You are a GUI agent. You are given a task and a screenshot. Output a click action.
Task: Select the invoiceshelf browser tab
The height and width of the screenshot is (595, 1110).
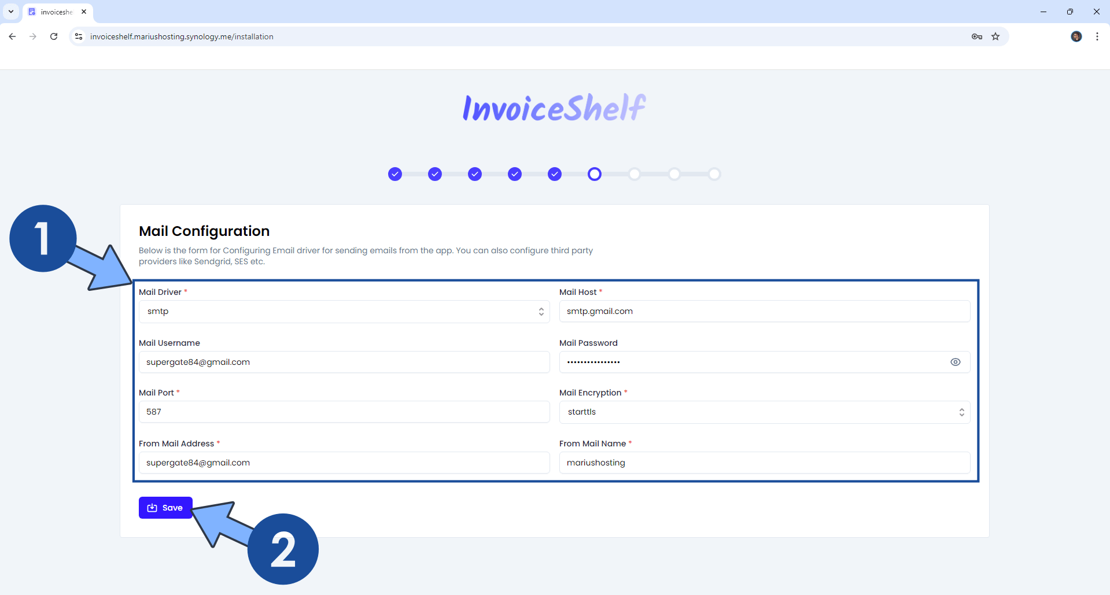tap(58, 12)
